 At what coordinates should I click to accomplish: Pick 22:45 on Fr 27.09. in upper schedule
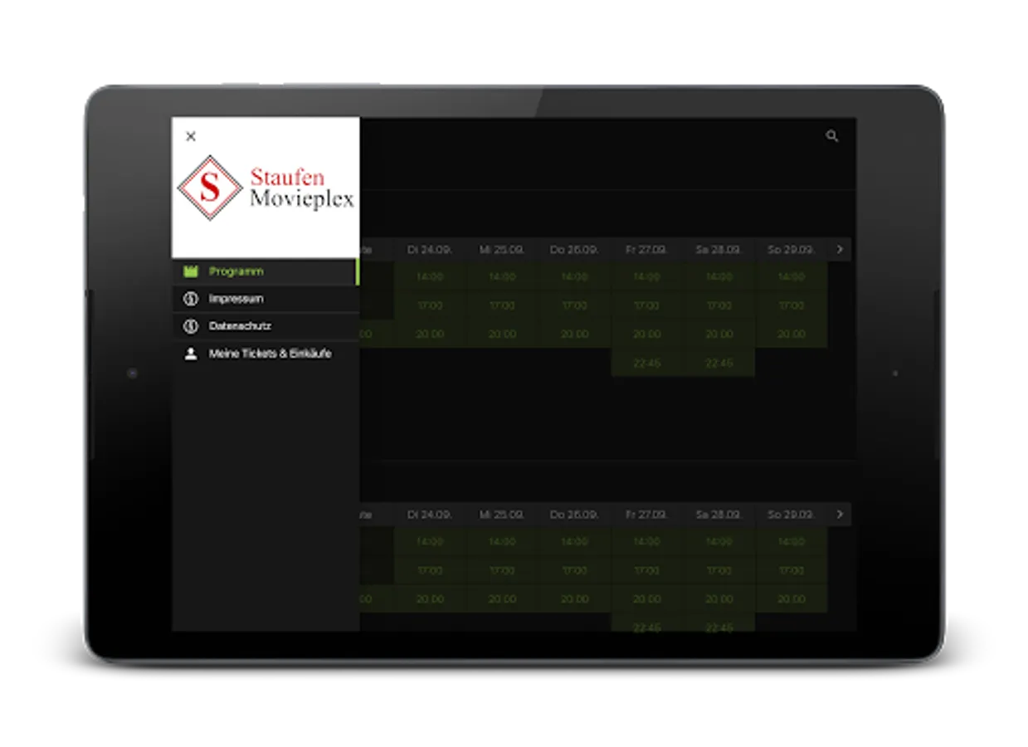point(646,363)
